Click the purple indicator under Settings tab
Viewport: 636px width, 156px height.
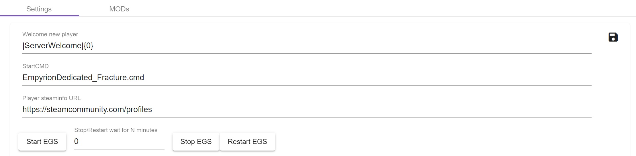point(40,16)
